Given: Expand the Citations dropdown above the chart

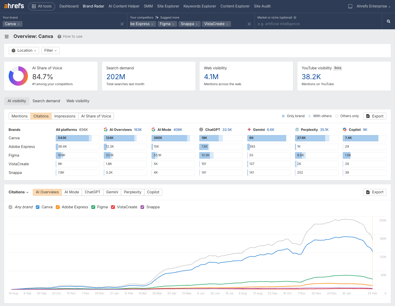Looking at the screenshot, I should (18, 192).
